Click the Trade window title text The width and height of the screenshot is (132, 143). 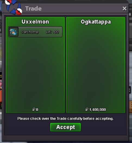pyautogui.click(x=33, y=8)
